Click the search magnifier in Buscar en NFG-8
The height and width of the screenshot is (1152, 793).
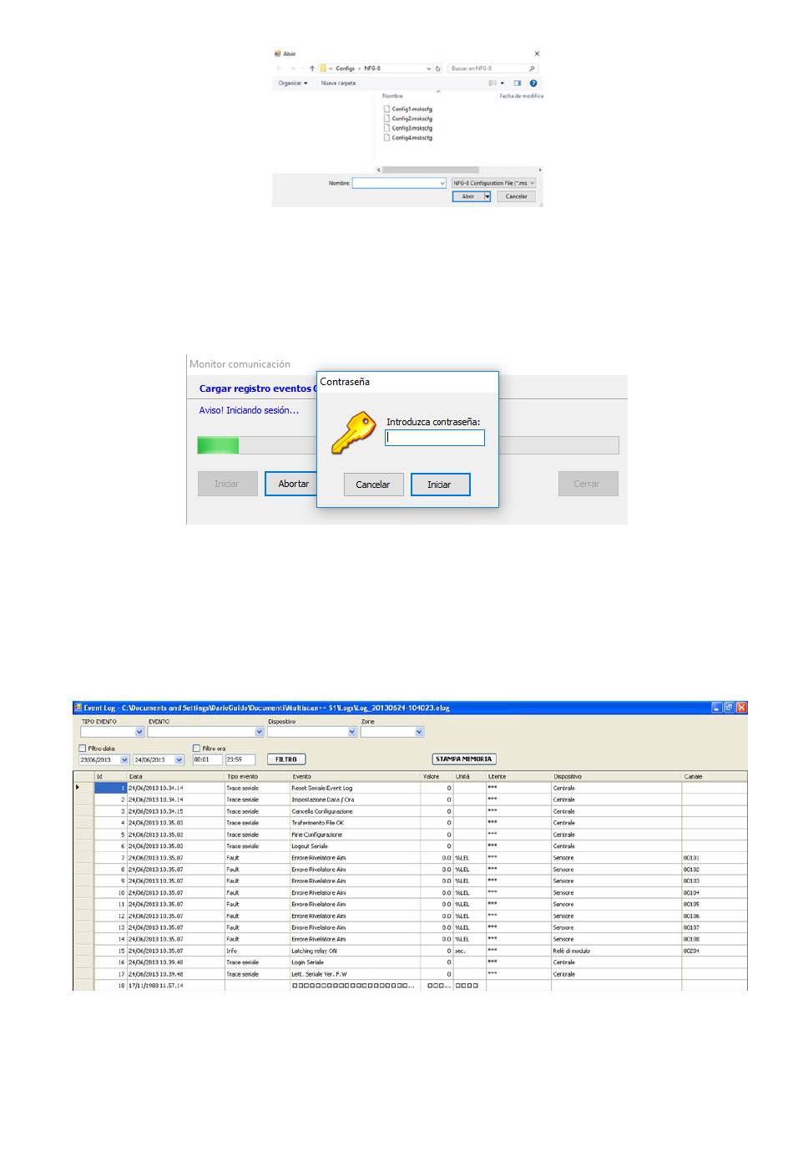click(532, 69)
